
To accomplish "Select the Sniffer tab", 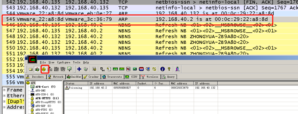I will [x=74, y=77].
